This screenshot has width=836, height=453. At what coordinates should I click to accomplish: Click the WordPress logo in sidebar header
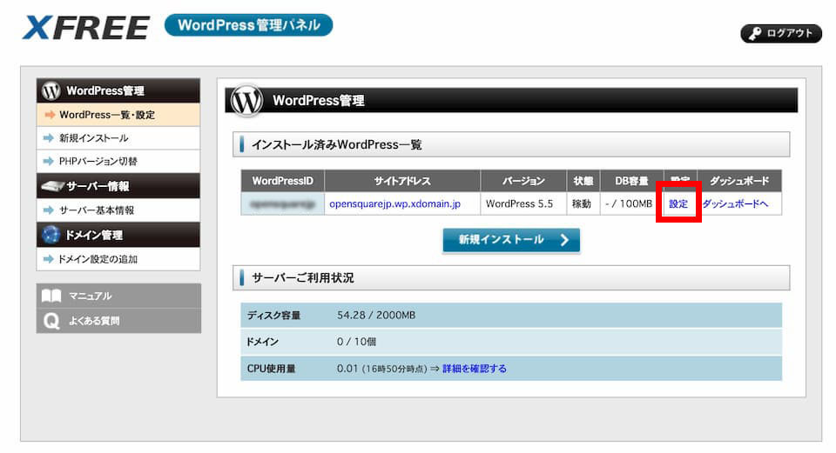[x=51, y=90]
